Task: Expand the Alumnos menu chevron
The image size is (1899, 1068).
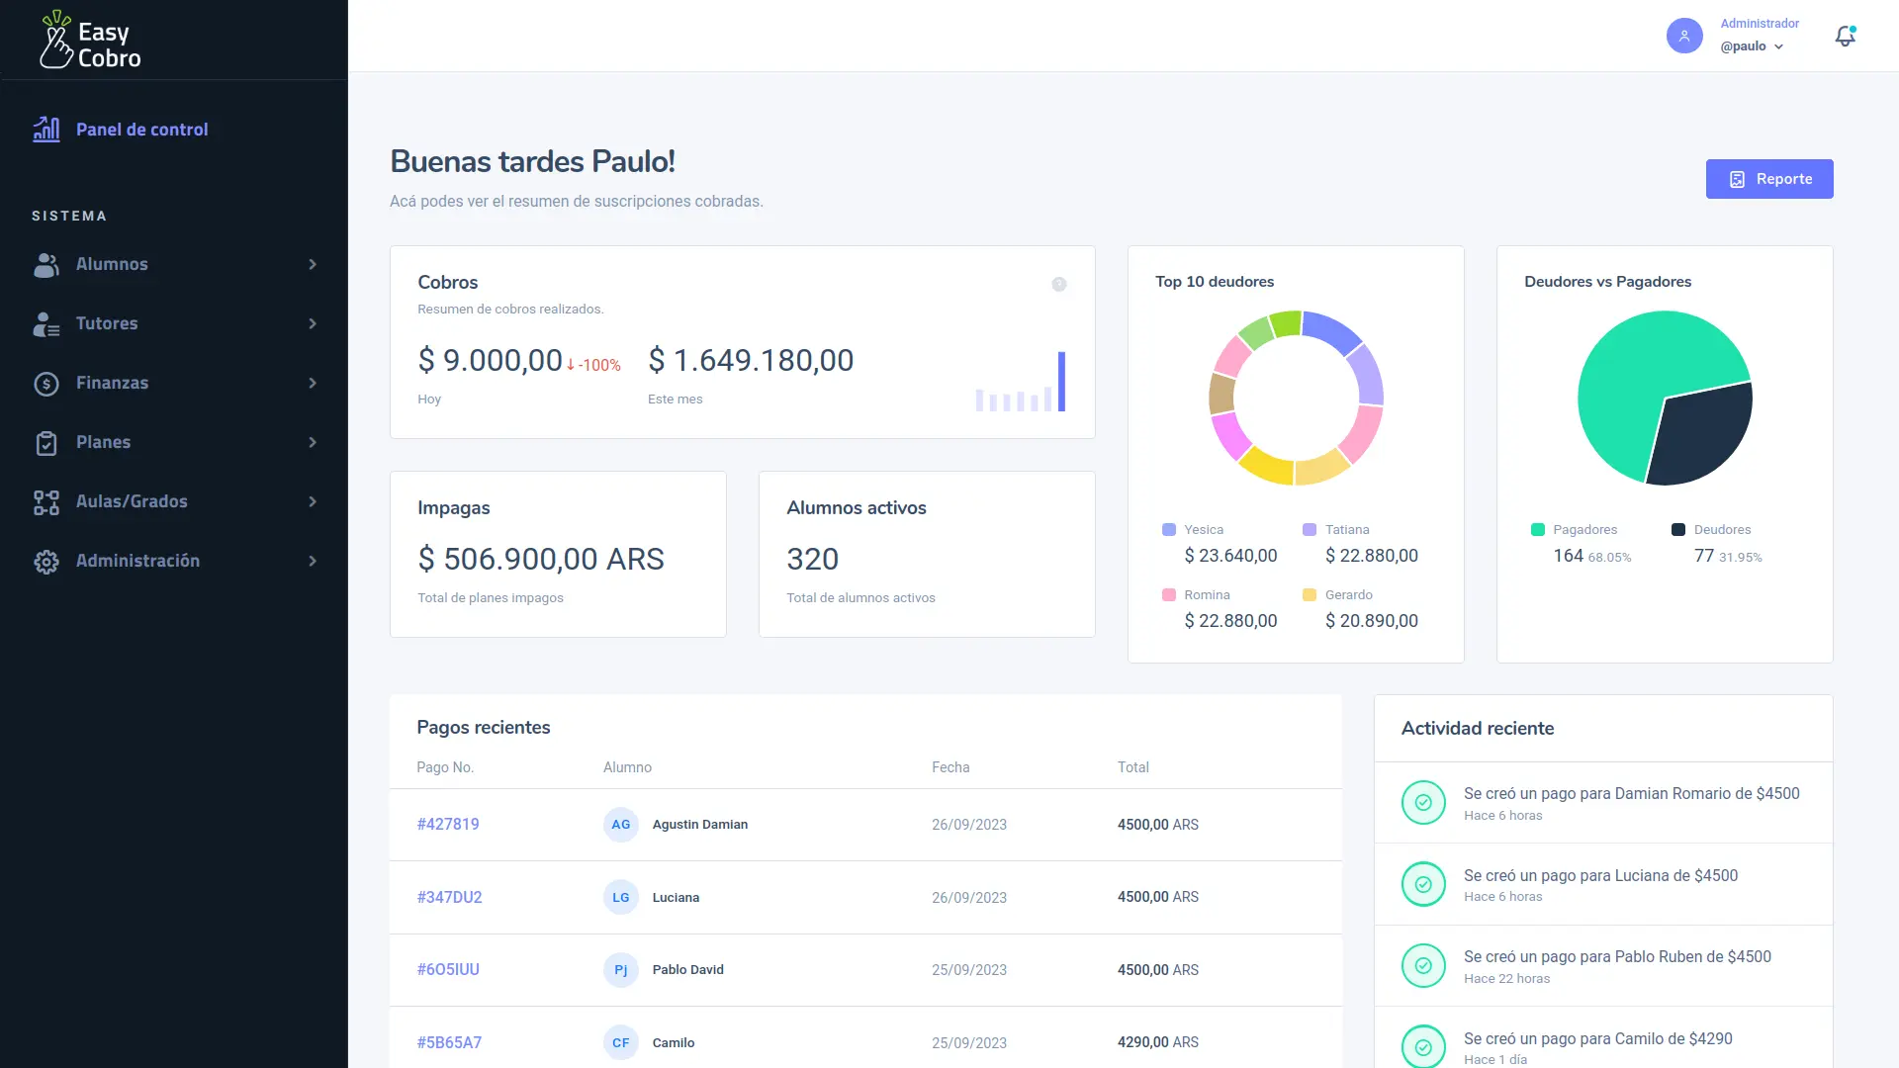Action: click(313, 265)
